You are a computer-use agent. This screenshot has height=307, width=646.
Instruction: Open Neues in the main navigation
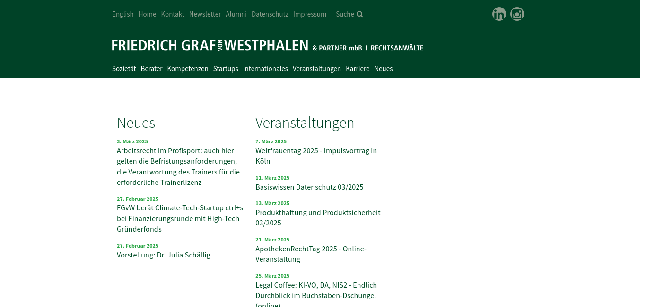pyautogui.click(x=384, y=69)
